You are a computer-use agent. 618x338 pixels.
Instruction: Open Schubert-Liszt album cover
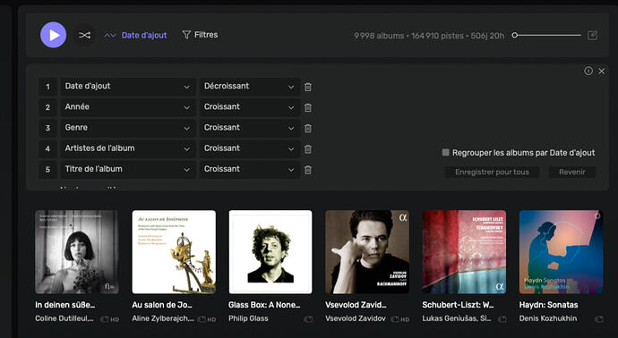pyautogui.click(x=464, y=252)
